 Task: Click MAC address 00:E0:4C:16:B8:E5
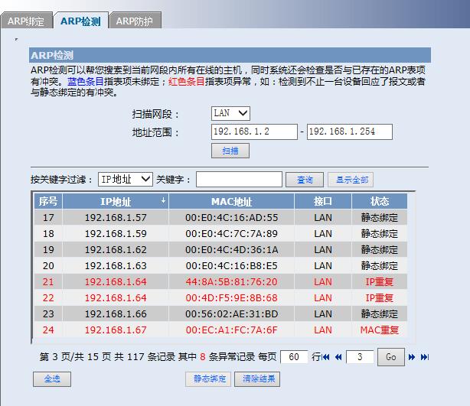[x=231, y=265]
